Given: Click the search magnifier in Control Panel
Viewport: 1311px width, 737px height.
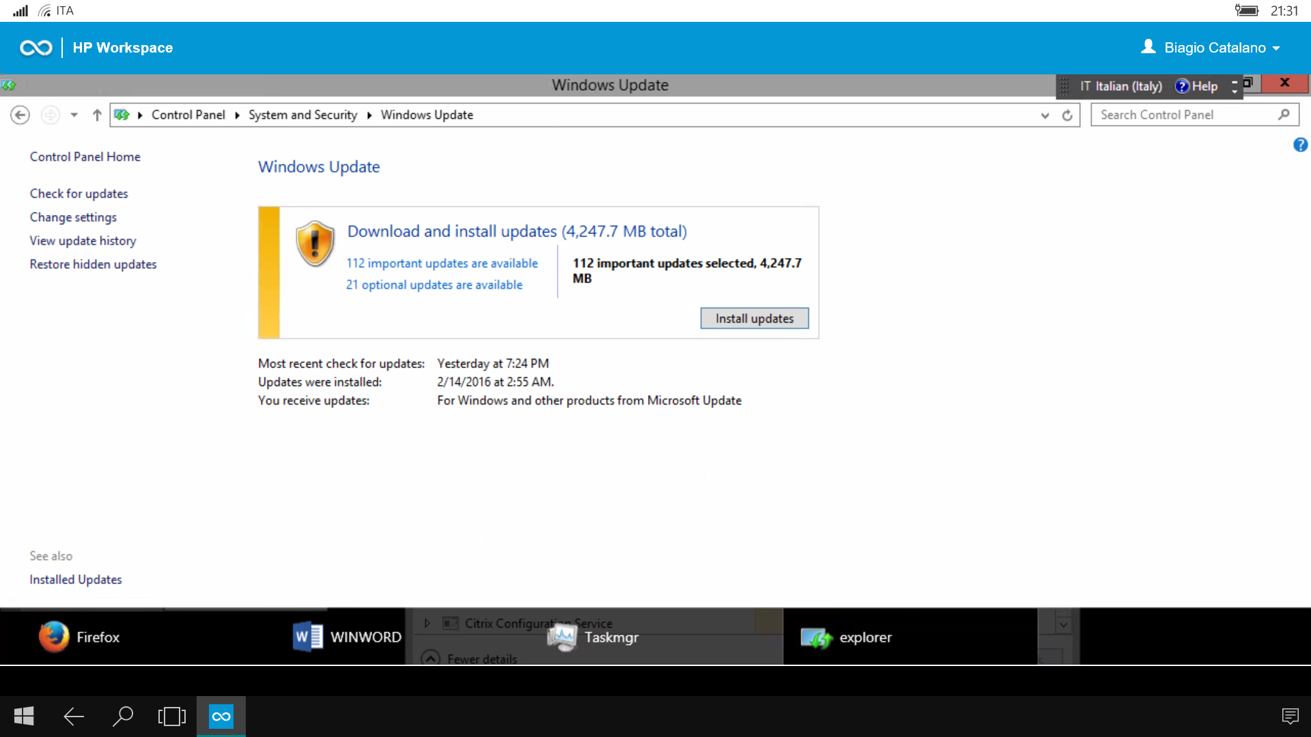Looking at the screenshot, I should (1284, 115).
